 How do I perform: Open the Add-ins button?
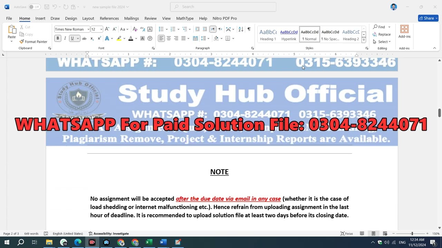point(404,31)
